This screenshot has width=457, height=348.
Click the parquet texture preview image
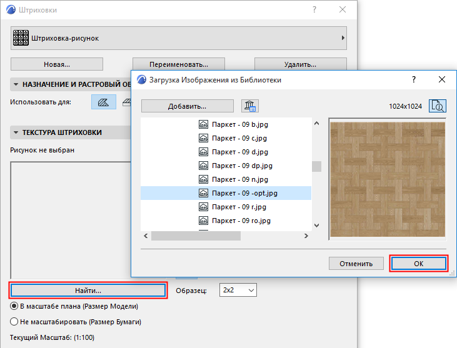tap(388, 179)
